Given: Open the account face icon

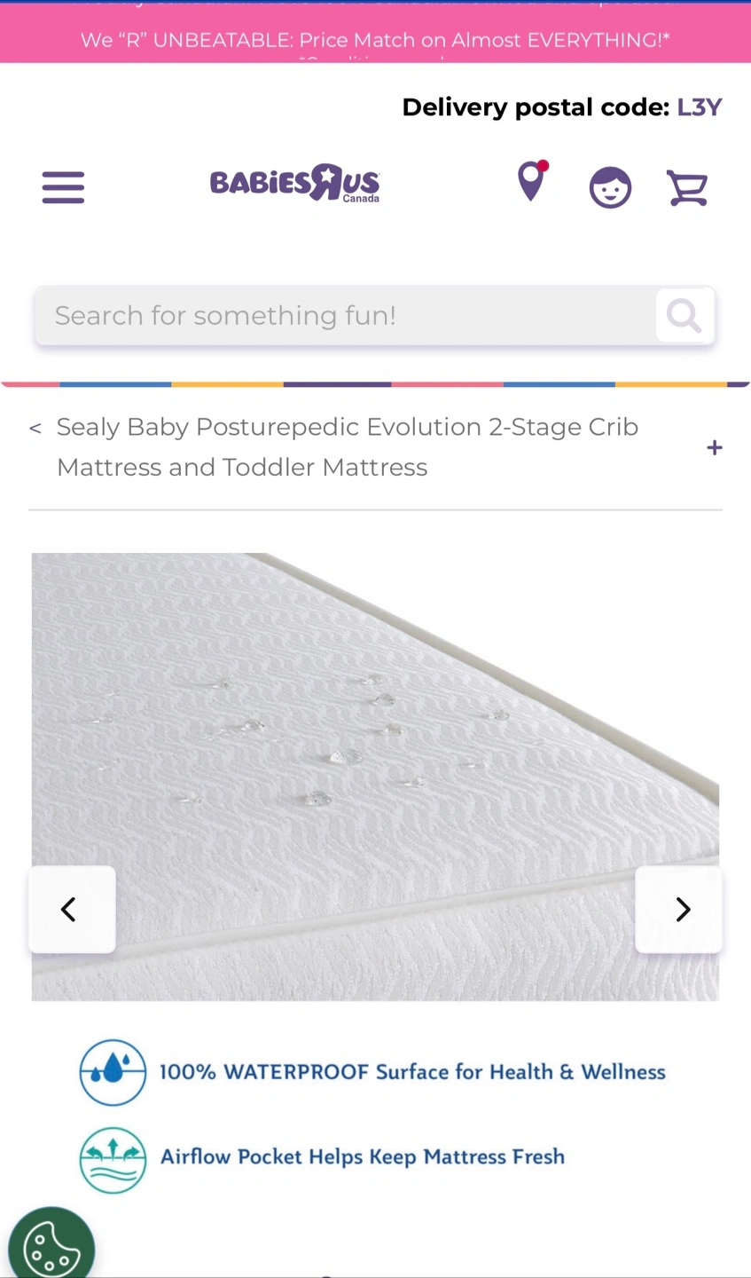Looking at the screenshot, I should pyautogui.click(x=610, y=187).
